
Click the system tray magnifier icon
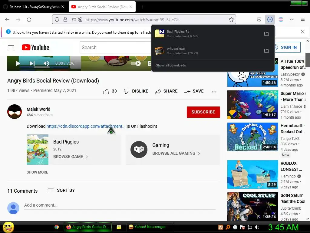pos(228,227)
